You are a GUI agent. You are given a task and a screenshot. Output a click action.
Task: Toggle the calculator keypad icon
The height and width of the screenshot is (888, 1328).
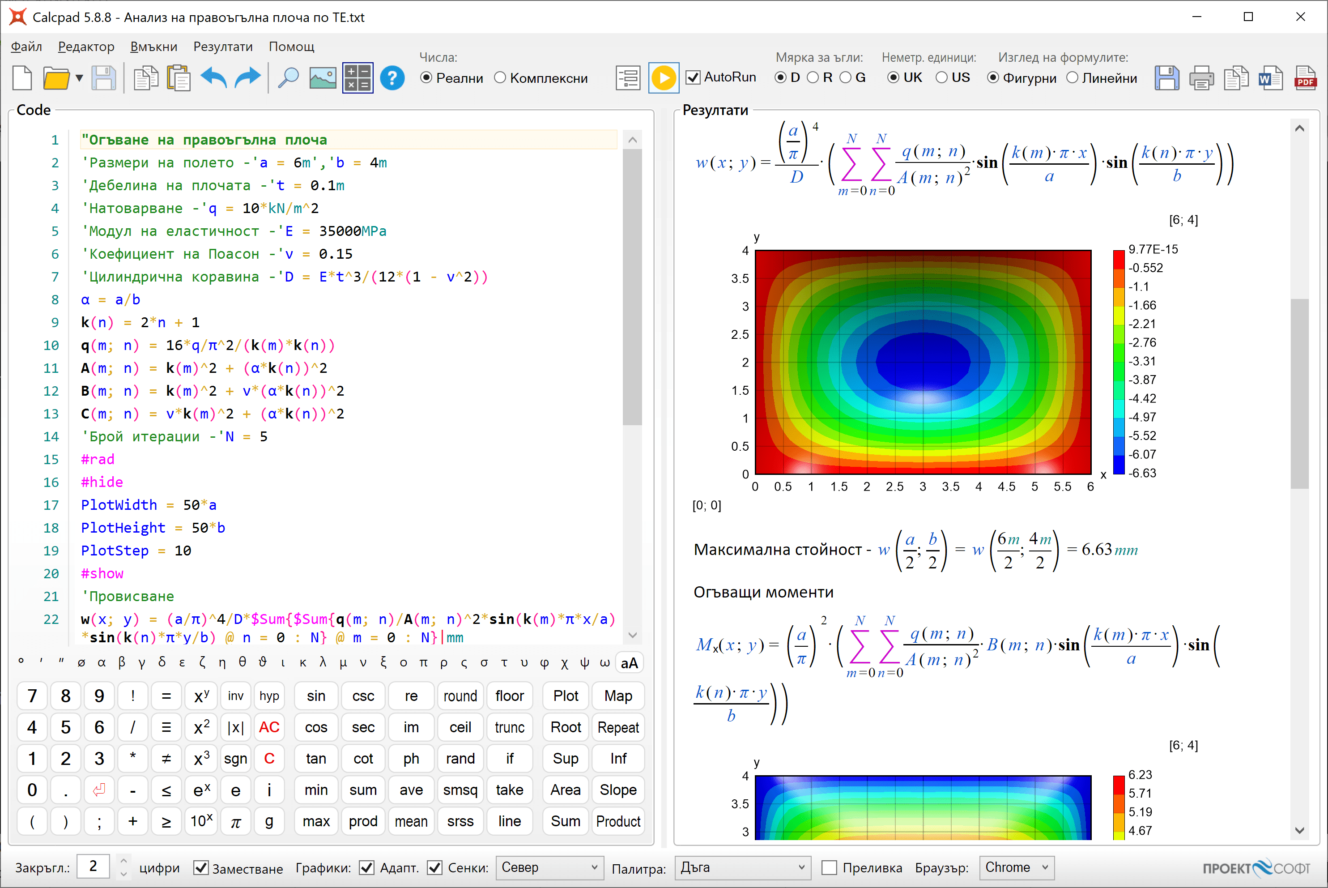click(358, 78)
